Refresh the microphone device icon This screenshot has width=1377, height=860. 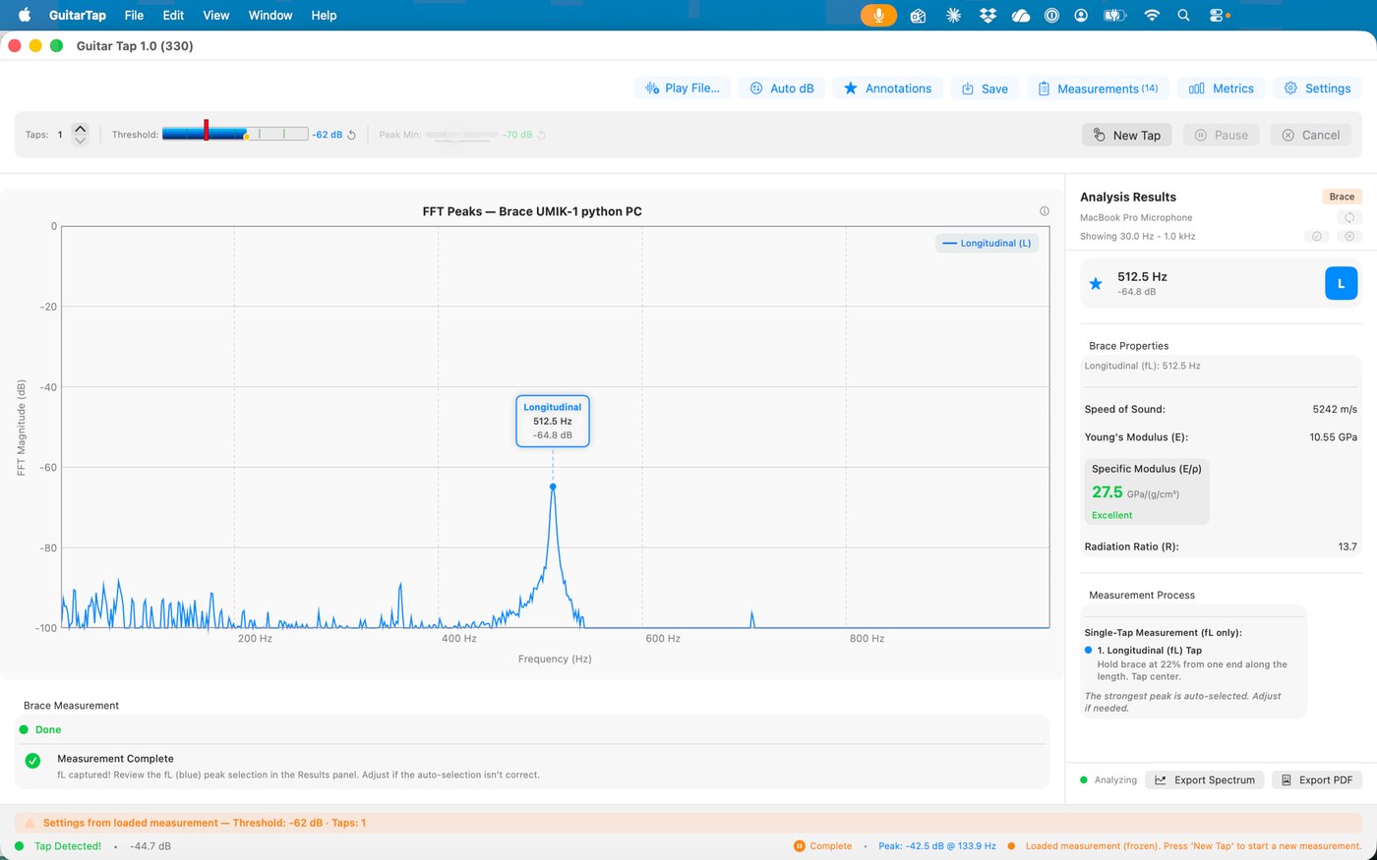[x=1349, y=217]
